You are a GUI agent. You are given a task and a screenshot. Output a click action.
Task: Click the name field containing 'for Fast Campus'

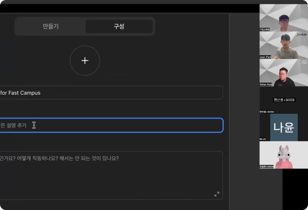point(111,93)
